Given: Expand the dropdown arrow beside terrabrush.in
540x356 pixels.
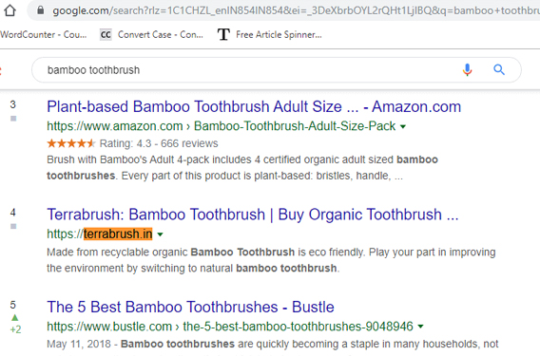Looking at the screenshot, I should click(160, 234).
